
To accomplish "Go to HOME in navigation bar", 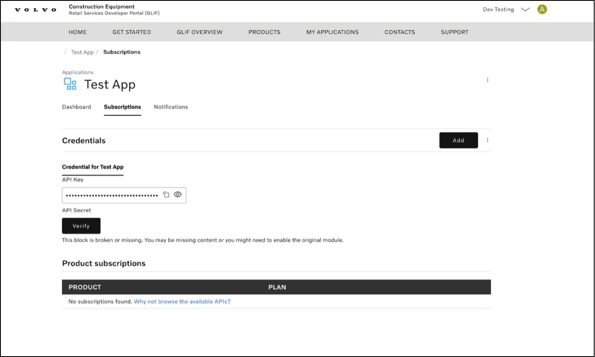I will pos(77,32).
